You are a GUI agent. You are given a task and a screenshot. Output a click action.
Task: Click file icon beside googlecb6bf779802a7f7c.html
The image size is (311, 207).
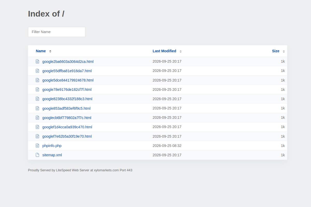[37, 118]
